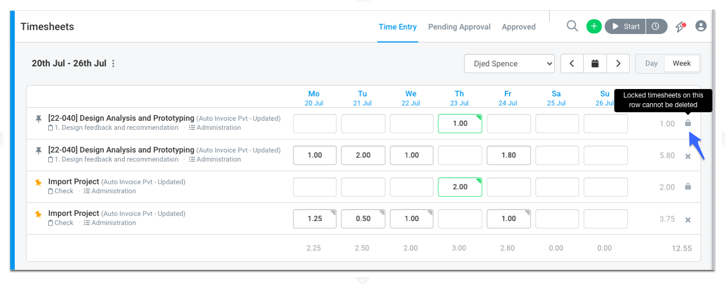This screenshot has width=726, height=284.
Task: Click the lock icon on first row
Action: point(688,123)
